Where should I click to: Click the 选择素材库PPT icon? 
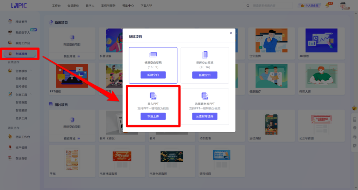pos(205,96)
